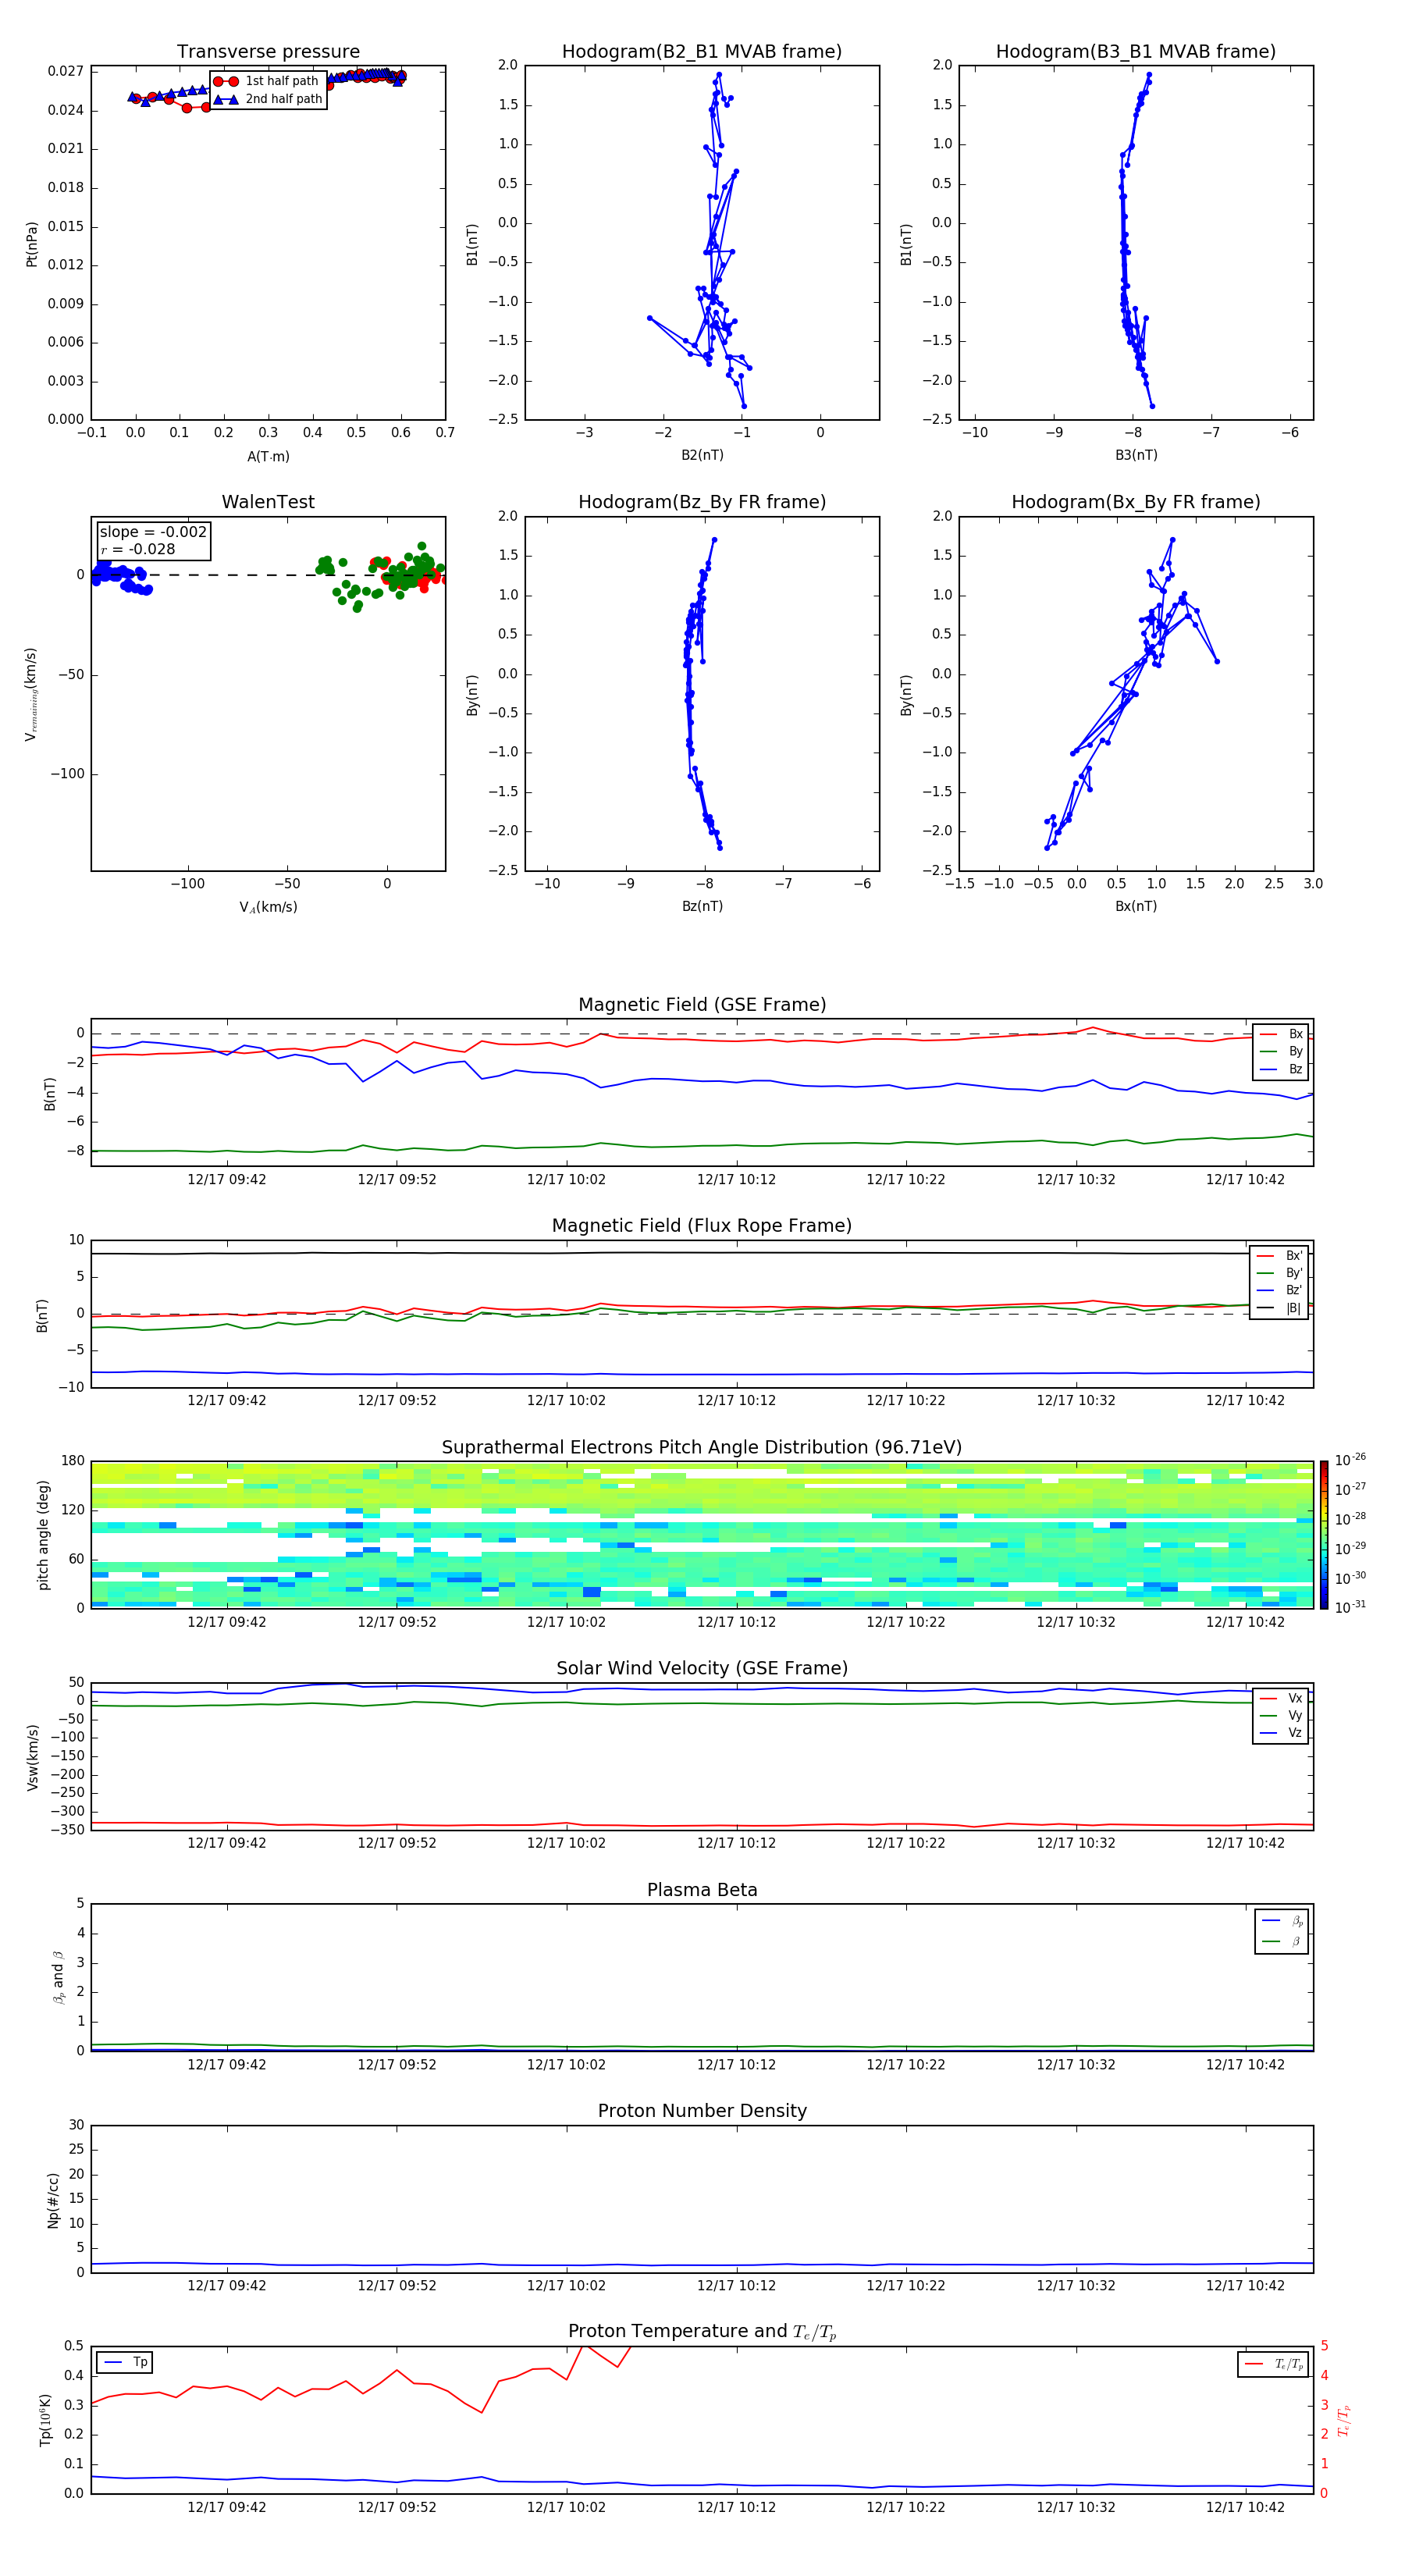Click '12/17 10:02' tick under Proton Temperature plot

[x=566, y=2507]
